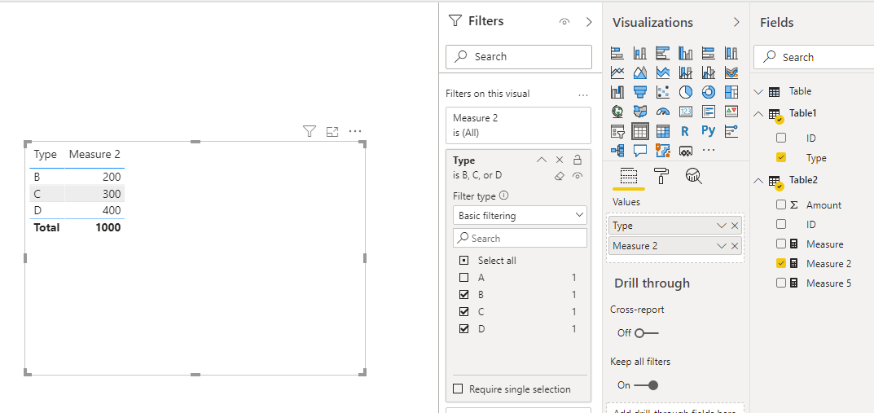
Task: Toggle Filters pane visibility eye icon
Action: pyautogui.click(x=564, y=22)
